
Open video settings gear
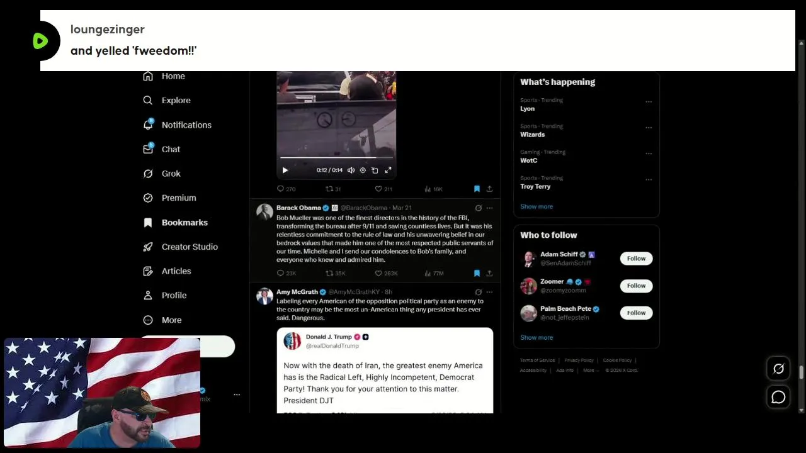[363, 170]
